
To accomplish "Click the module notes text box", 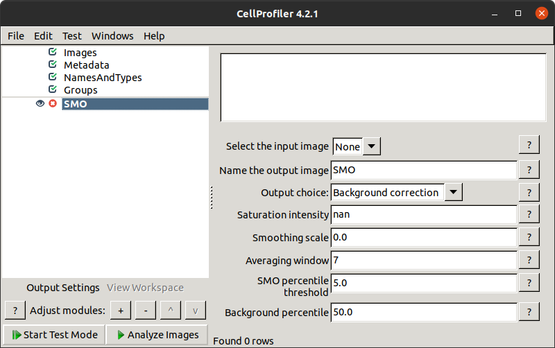I will pos(384,87).
